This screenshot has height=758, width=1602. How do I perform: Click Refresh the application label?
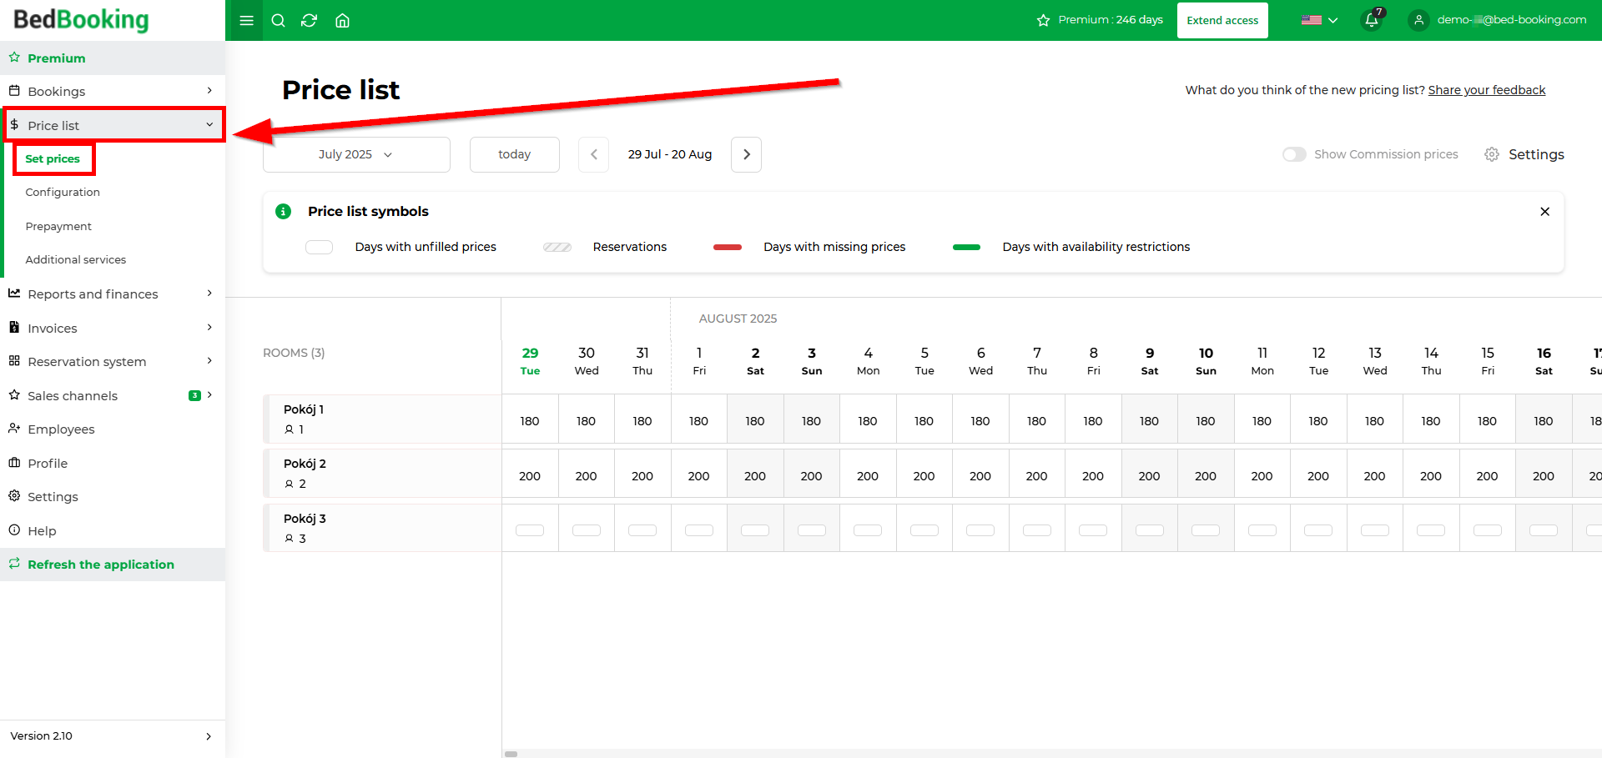click(101, 565)
